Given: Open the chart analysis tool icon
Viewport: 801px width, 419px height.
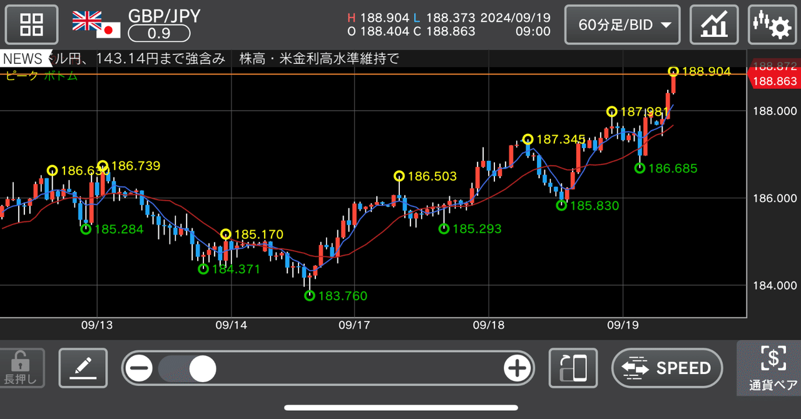Looking at the screenshot, I should pos(714,24).
